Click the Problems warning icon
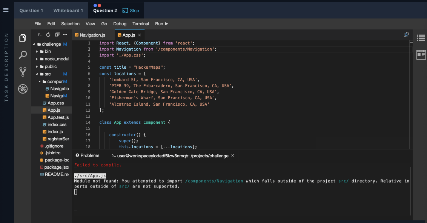Viewport: 427px width, 223px height. (x=77, y=155)
